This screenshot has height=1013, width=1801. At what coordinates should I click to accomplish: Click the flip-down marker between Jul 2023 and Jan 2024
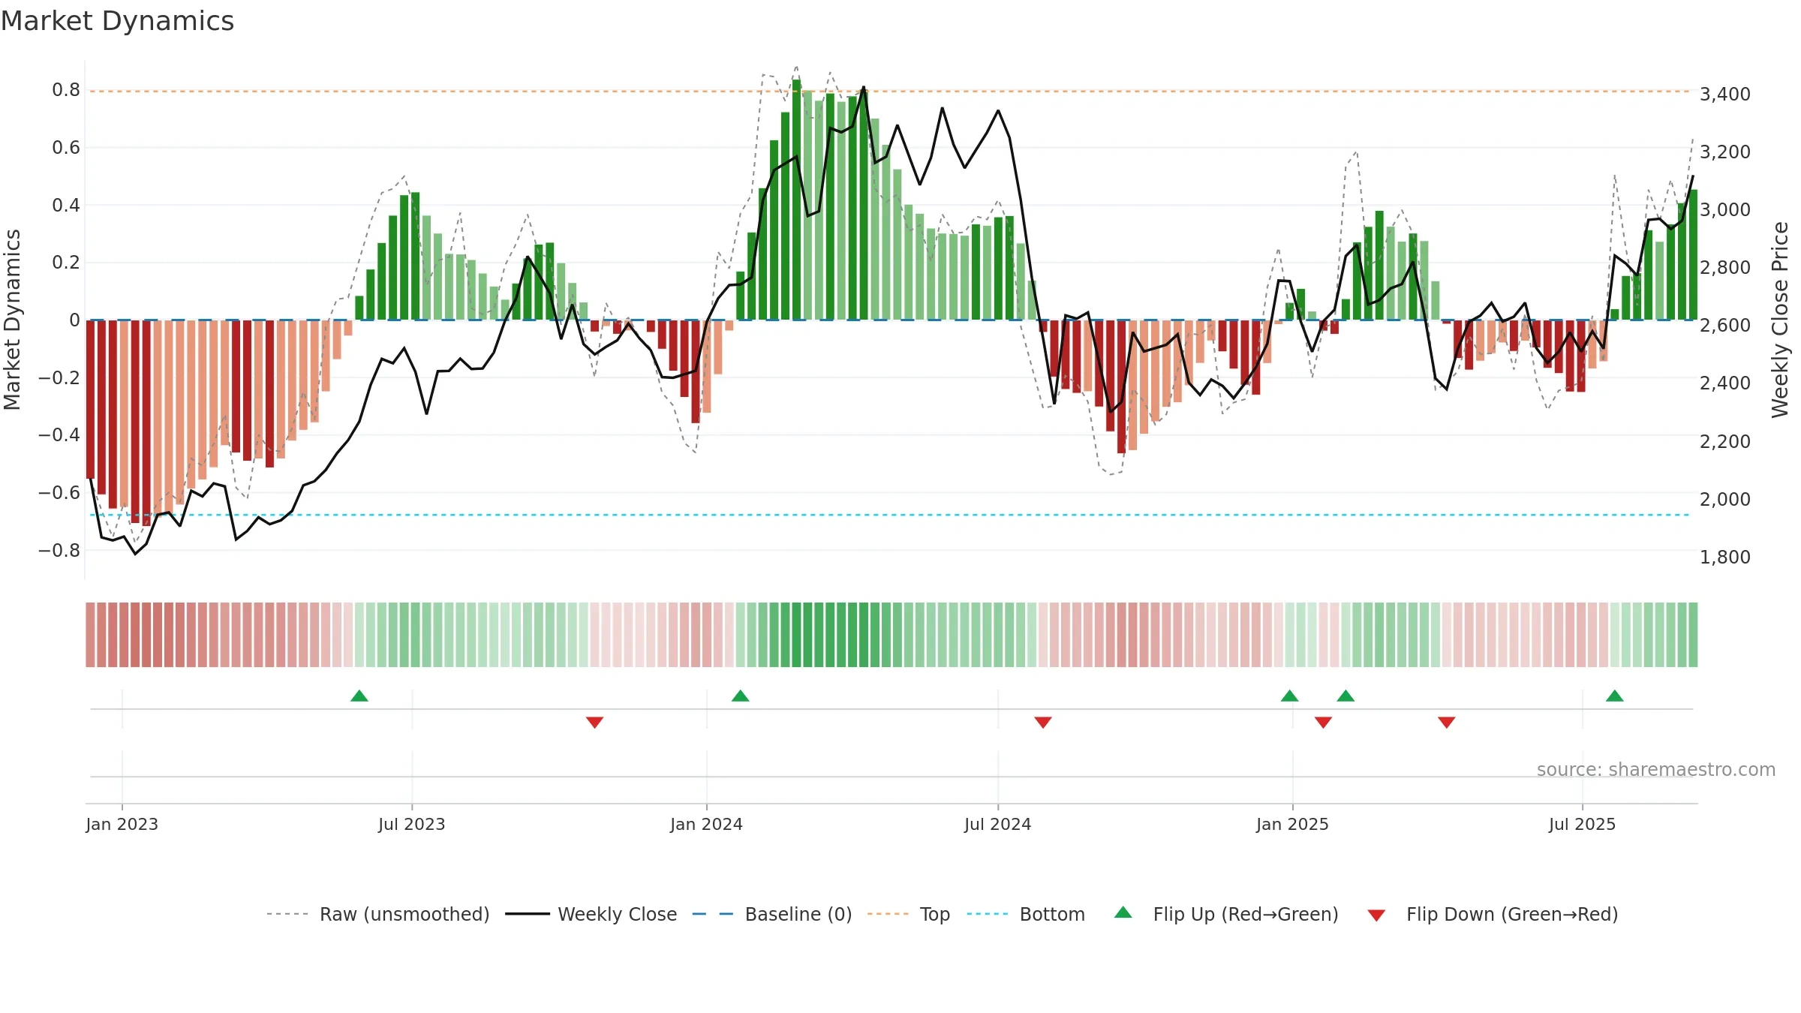[595, 722]
